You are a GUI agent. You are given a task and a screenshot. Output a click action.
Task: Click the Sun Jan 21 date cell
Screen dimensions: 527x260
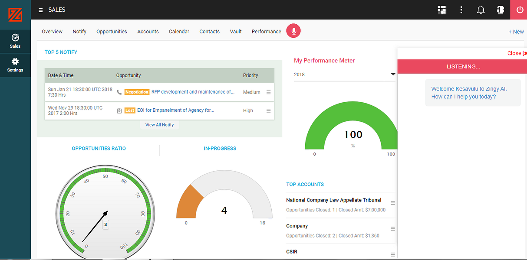click(80, 92)
